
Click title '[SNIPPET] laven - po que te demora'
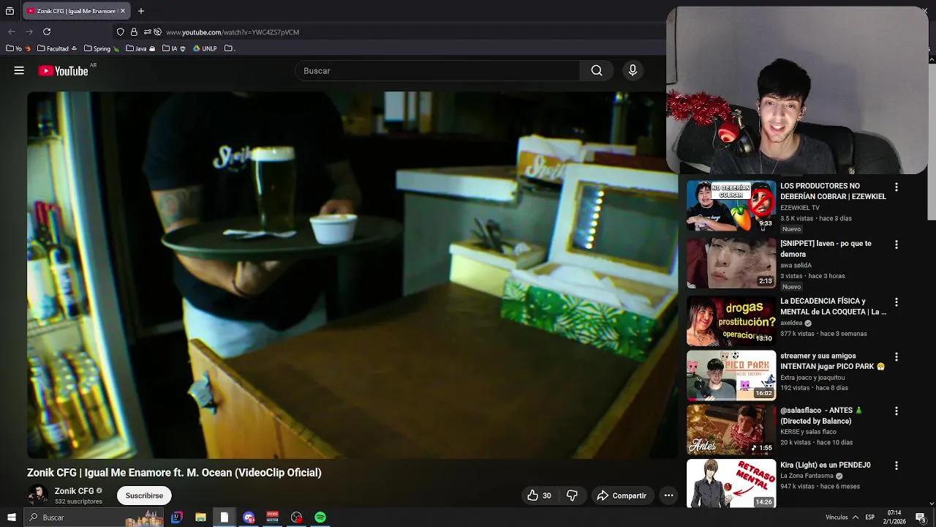(826, 249)
